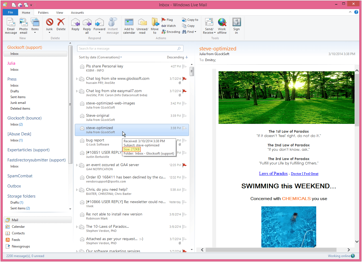Toggle flag on 'Re: not able to install new version'

185,214
